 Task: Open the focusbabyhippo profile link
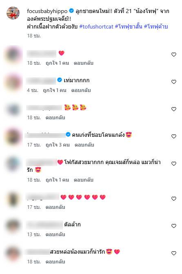click(x=47, y=11)
